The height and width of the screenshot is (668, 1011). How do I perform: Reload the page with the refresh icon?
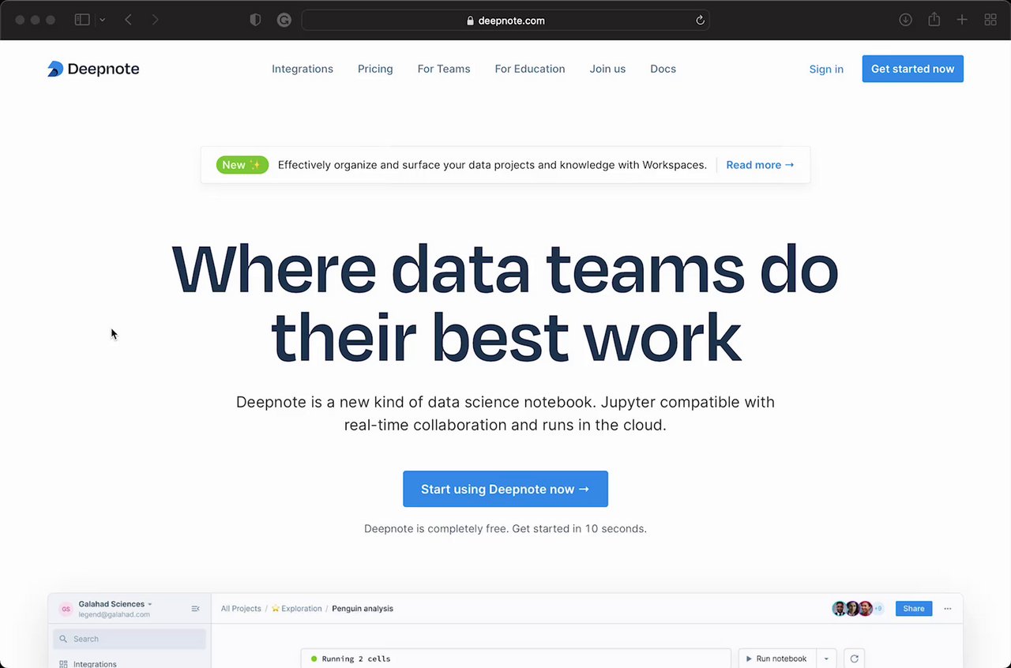(x=700, y=21)
